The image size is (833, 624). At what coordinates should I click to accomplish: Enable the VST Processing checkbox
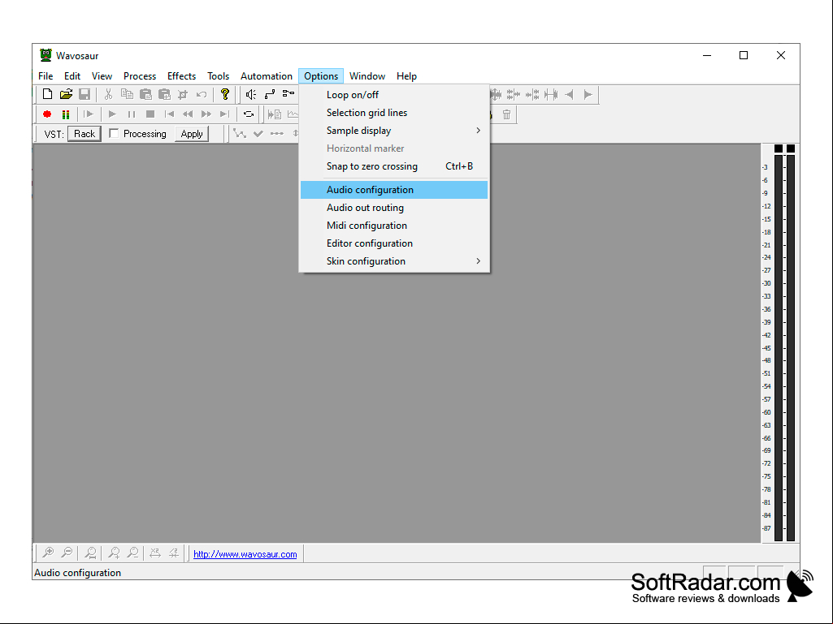[114, 134]
